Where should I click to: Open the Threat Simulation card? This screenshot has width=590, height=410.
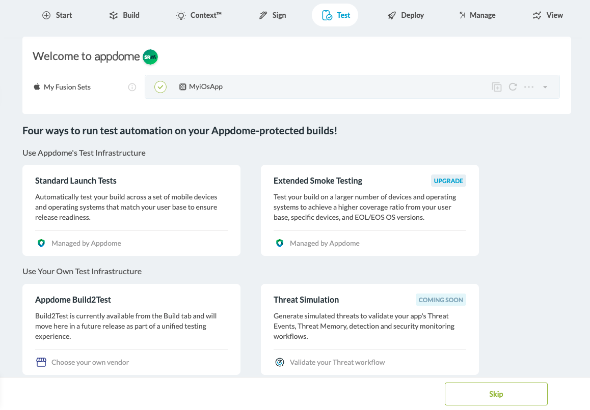(370, 329)
